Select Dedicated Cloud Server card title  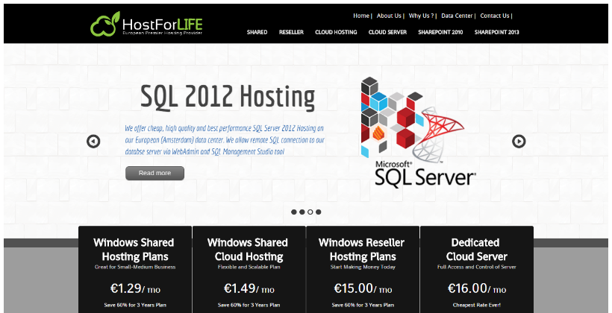(x=476, y=250)
